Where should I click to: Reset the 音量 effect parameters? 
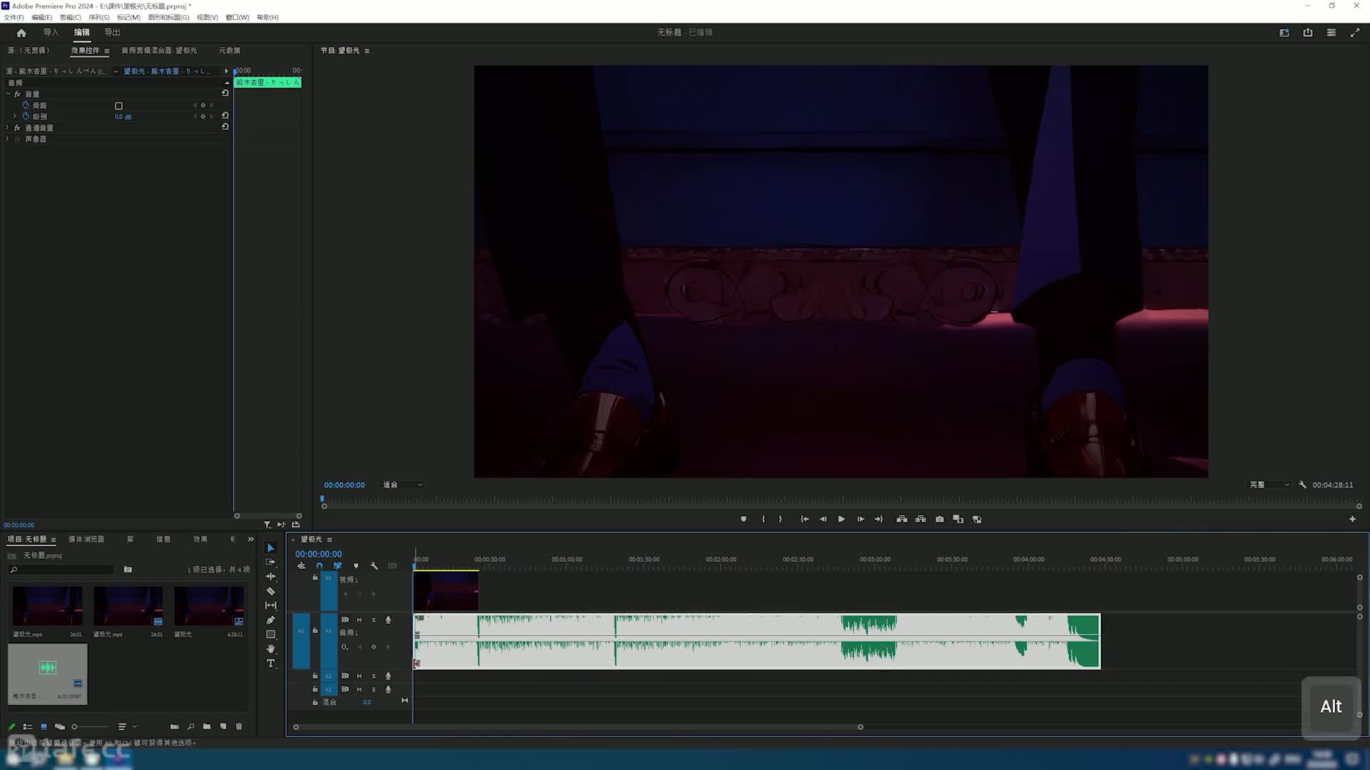(225, 93)
